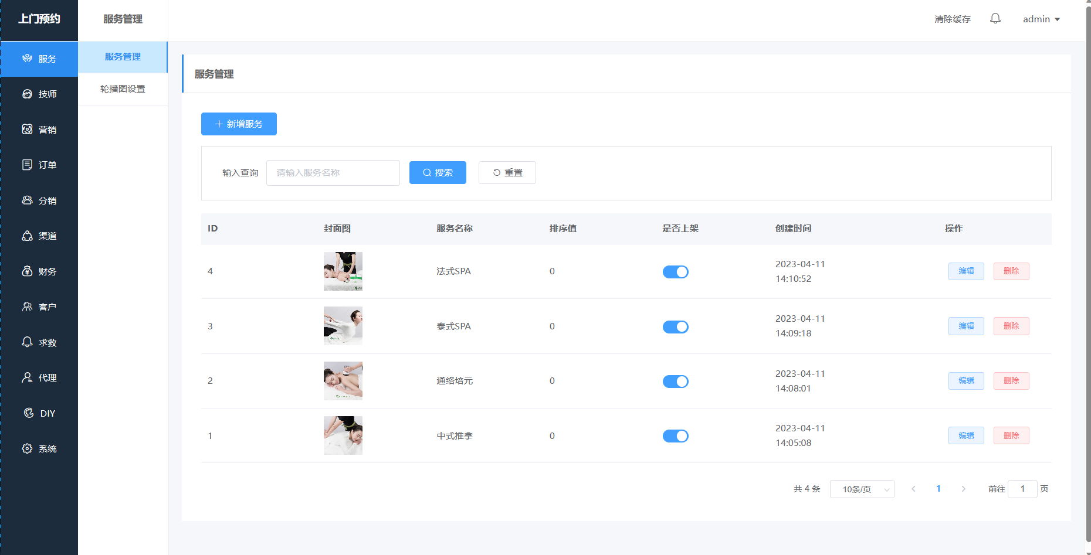Open the 10条/页 page size dropdown
Screen dimensions: 1091x555
point(862,489)
